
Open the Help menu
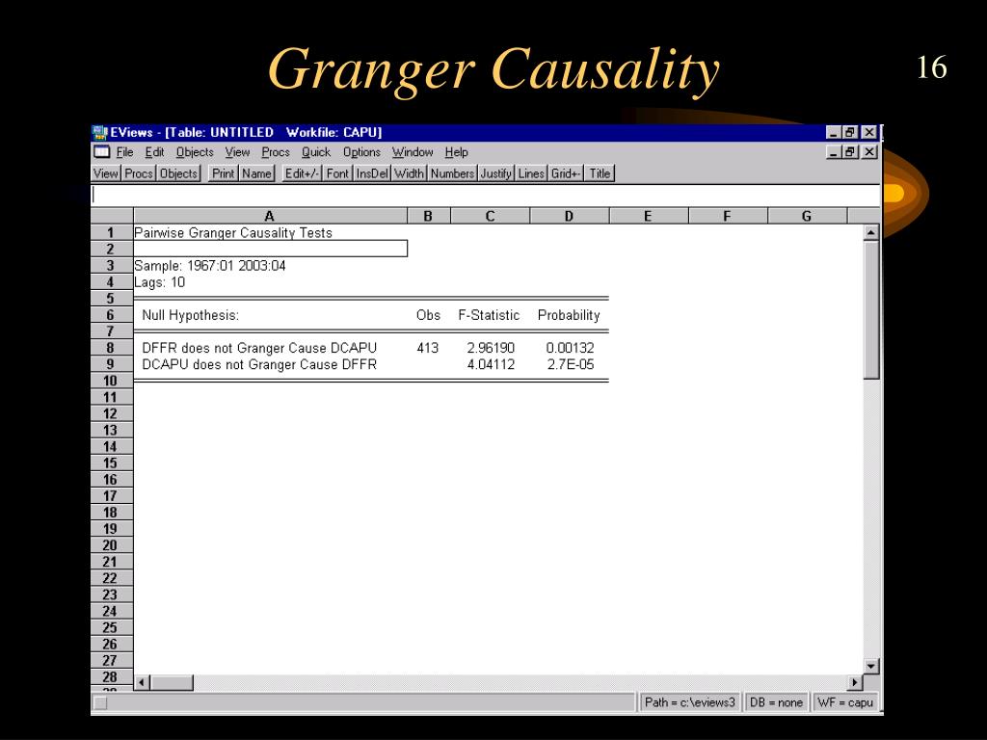[x=456, y=152]
